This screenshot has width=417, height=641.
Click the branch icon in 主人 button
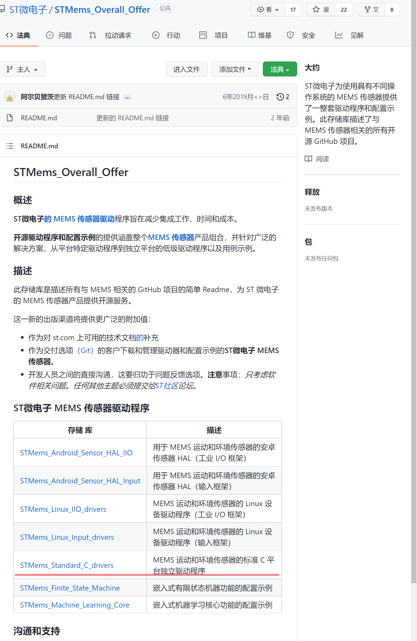pos(10,69)
